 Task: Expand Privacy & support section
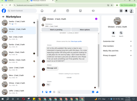(x=117, y=55)
